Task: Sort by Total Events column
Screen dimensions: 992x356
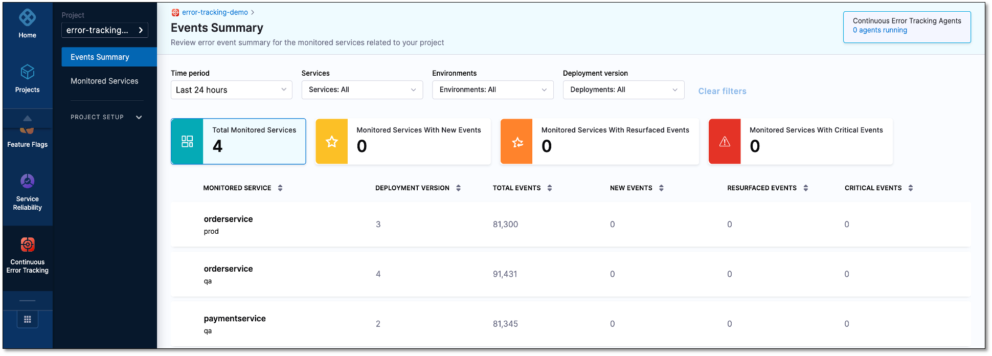Action: click(x=550, y=188)
